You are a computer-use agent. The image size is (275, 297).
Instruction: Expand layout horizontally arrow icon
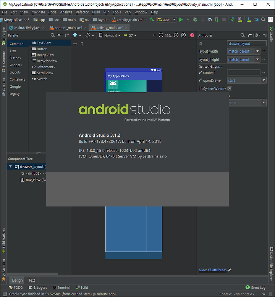(75, 44)
